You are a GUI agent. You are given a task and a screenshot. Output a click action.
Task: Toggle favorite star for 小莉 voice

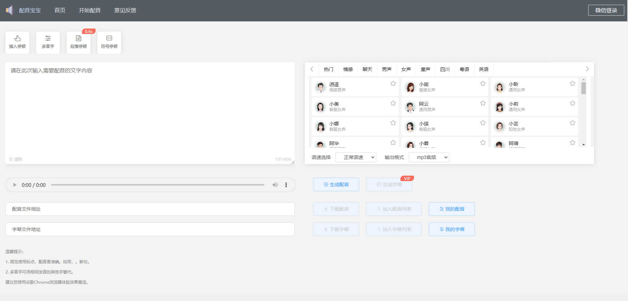(573, 103)
